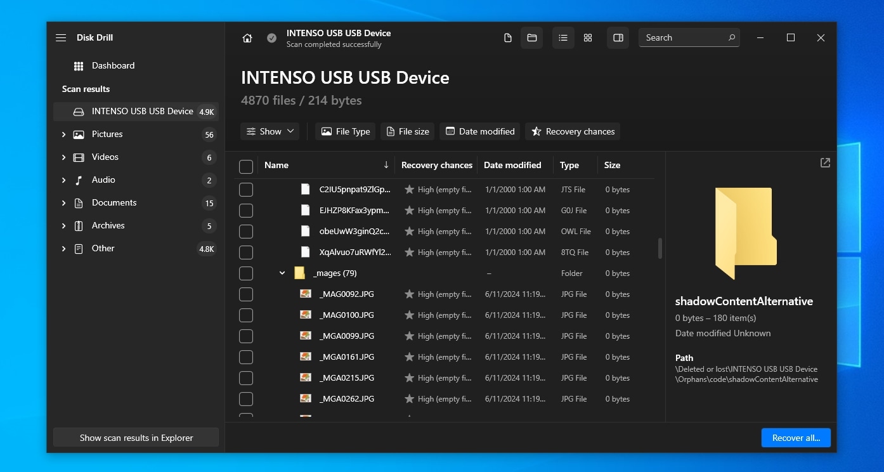The image size is (884, 472).
Task: Click the Documents page icon
Action: pyautogui.click(x=79, y=203)
